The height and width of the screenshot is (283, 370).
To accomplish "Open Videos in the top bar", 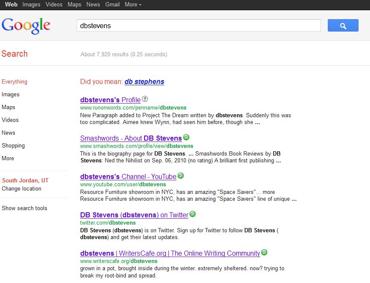I will (x=54, y=5).
